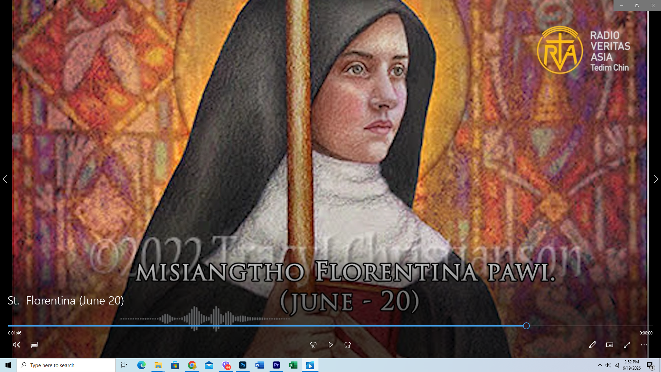Viewport: 661px width, 372px height.
Task: Skip forward 30 seconds
Action: [348, 345]
